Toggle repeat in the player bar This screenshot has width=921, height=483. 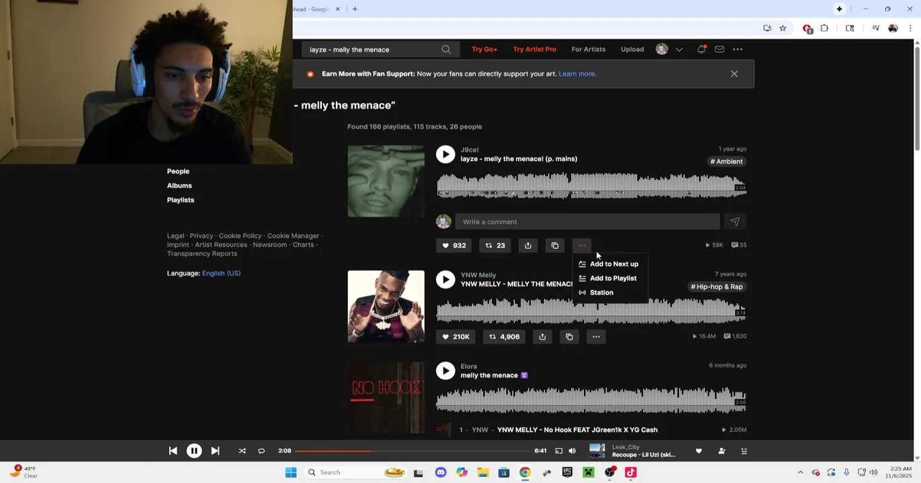(x=261, y=451)
